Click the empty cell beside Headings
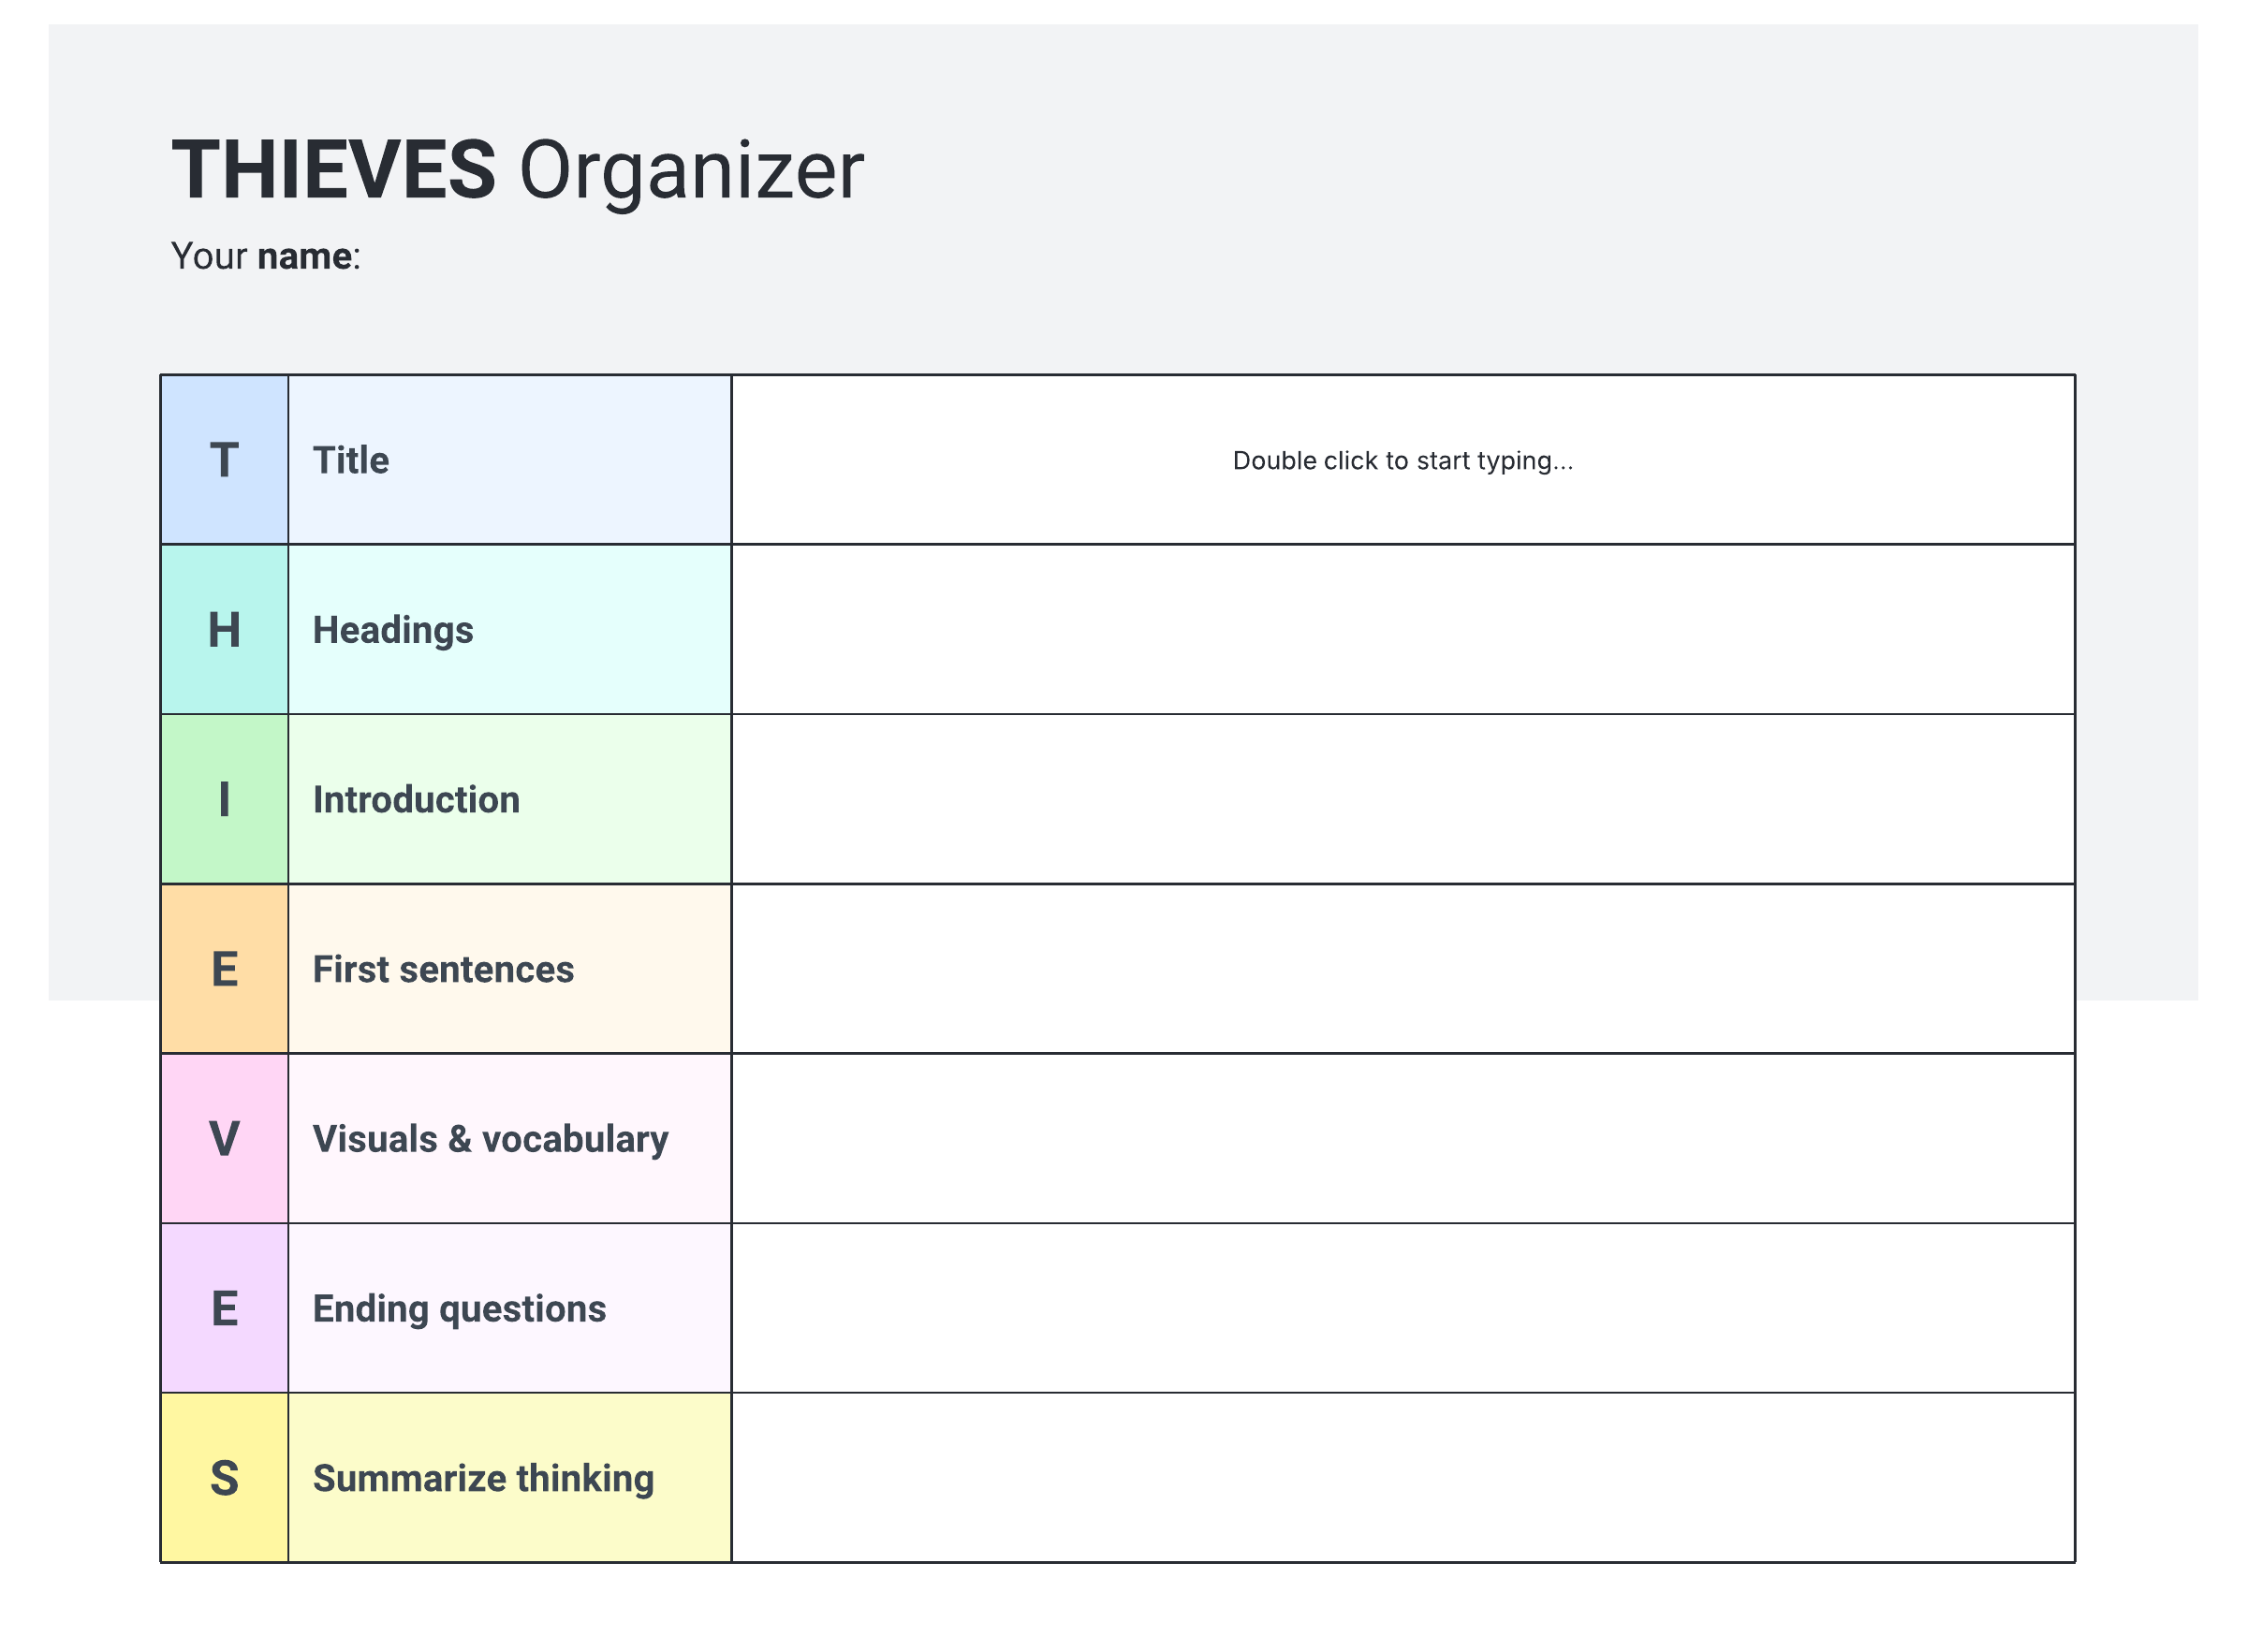Screen dimensions: 2247x1636 point(1402,630)
